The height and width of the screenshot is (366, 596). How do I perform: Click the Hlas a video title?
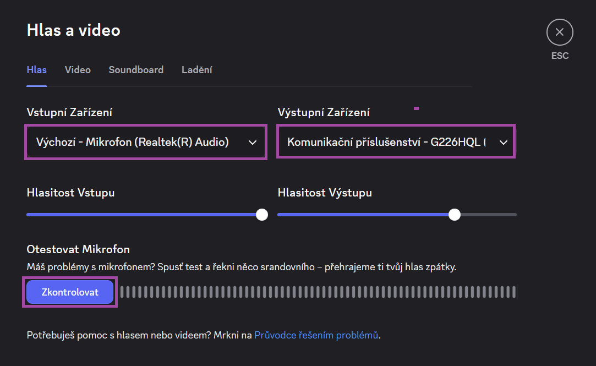73,30
